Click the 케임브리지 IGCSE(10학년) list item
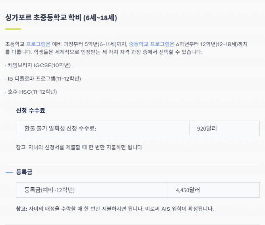265x225 pixels. (39, 65)
